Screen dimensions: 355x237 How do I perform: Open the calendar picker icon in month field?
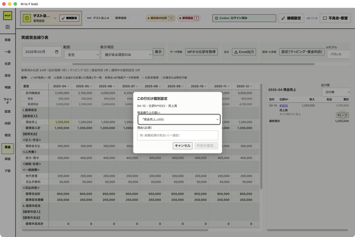57,52
